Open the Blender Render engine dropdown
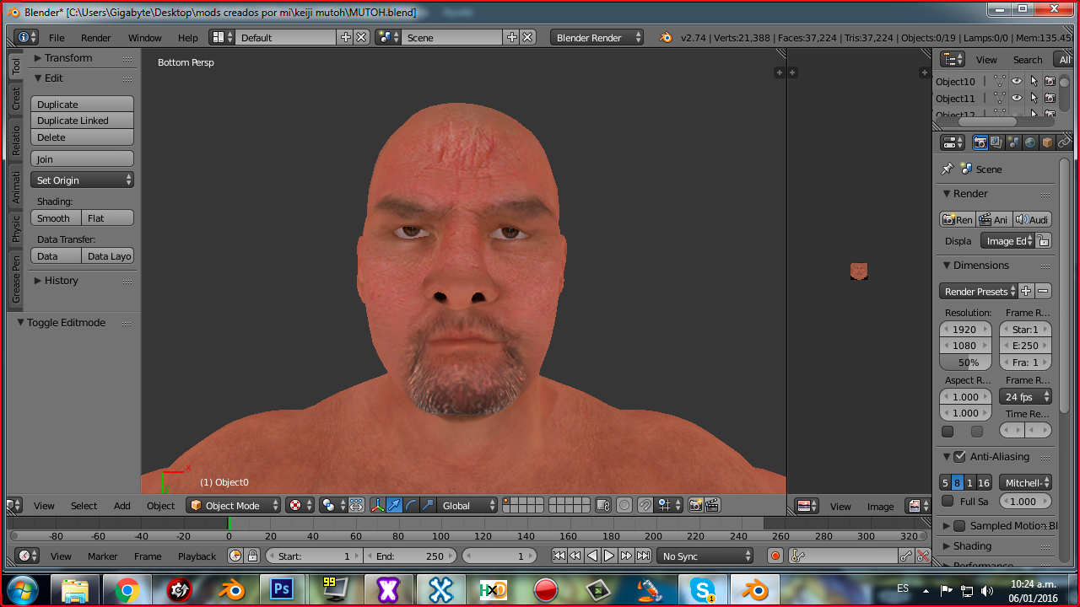This screenshot has width=1080, height=607. 597,37
